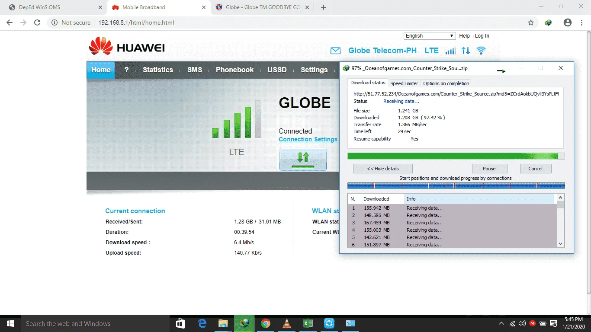This screenshot has height=332, width=591.
Task: Open the Settings page in Huawei nav
Action: [314, 70]
